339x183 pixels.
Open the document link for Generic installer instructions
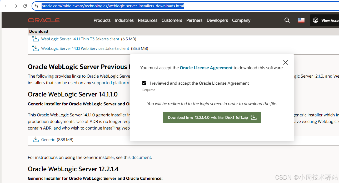click(141, 158)
